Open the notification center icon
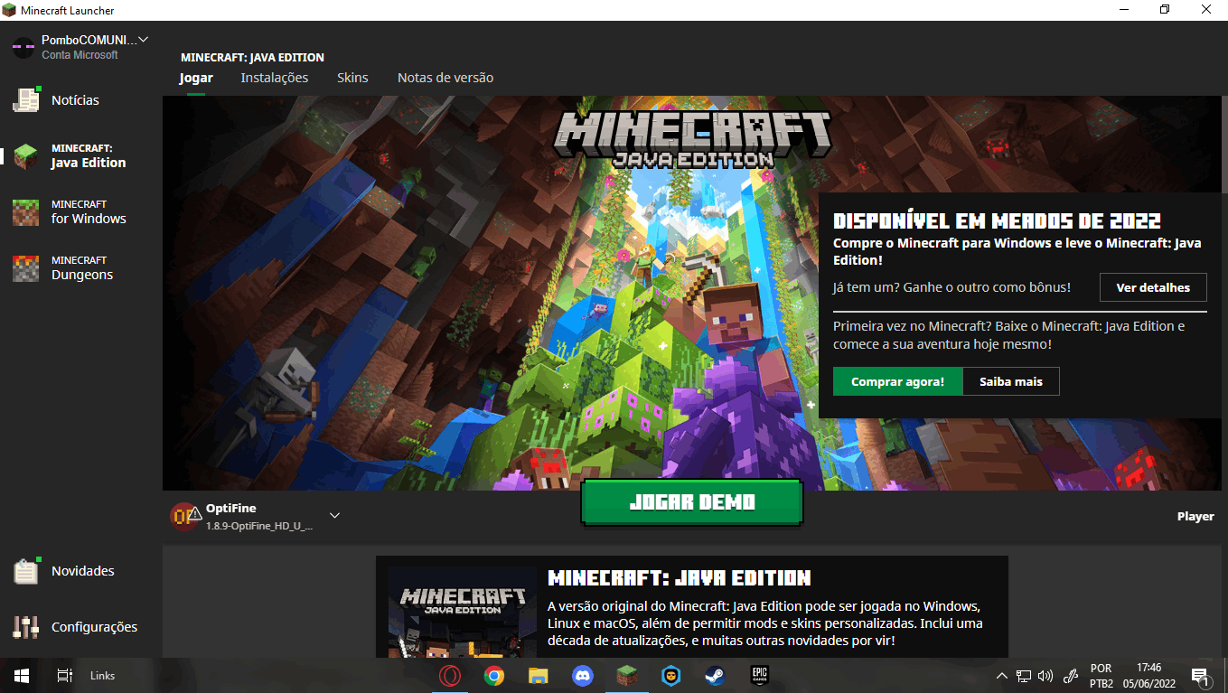Viewport: 1228px width, 693px height. coord(1200,676)
